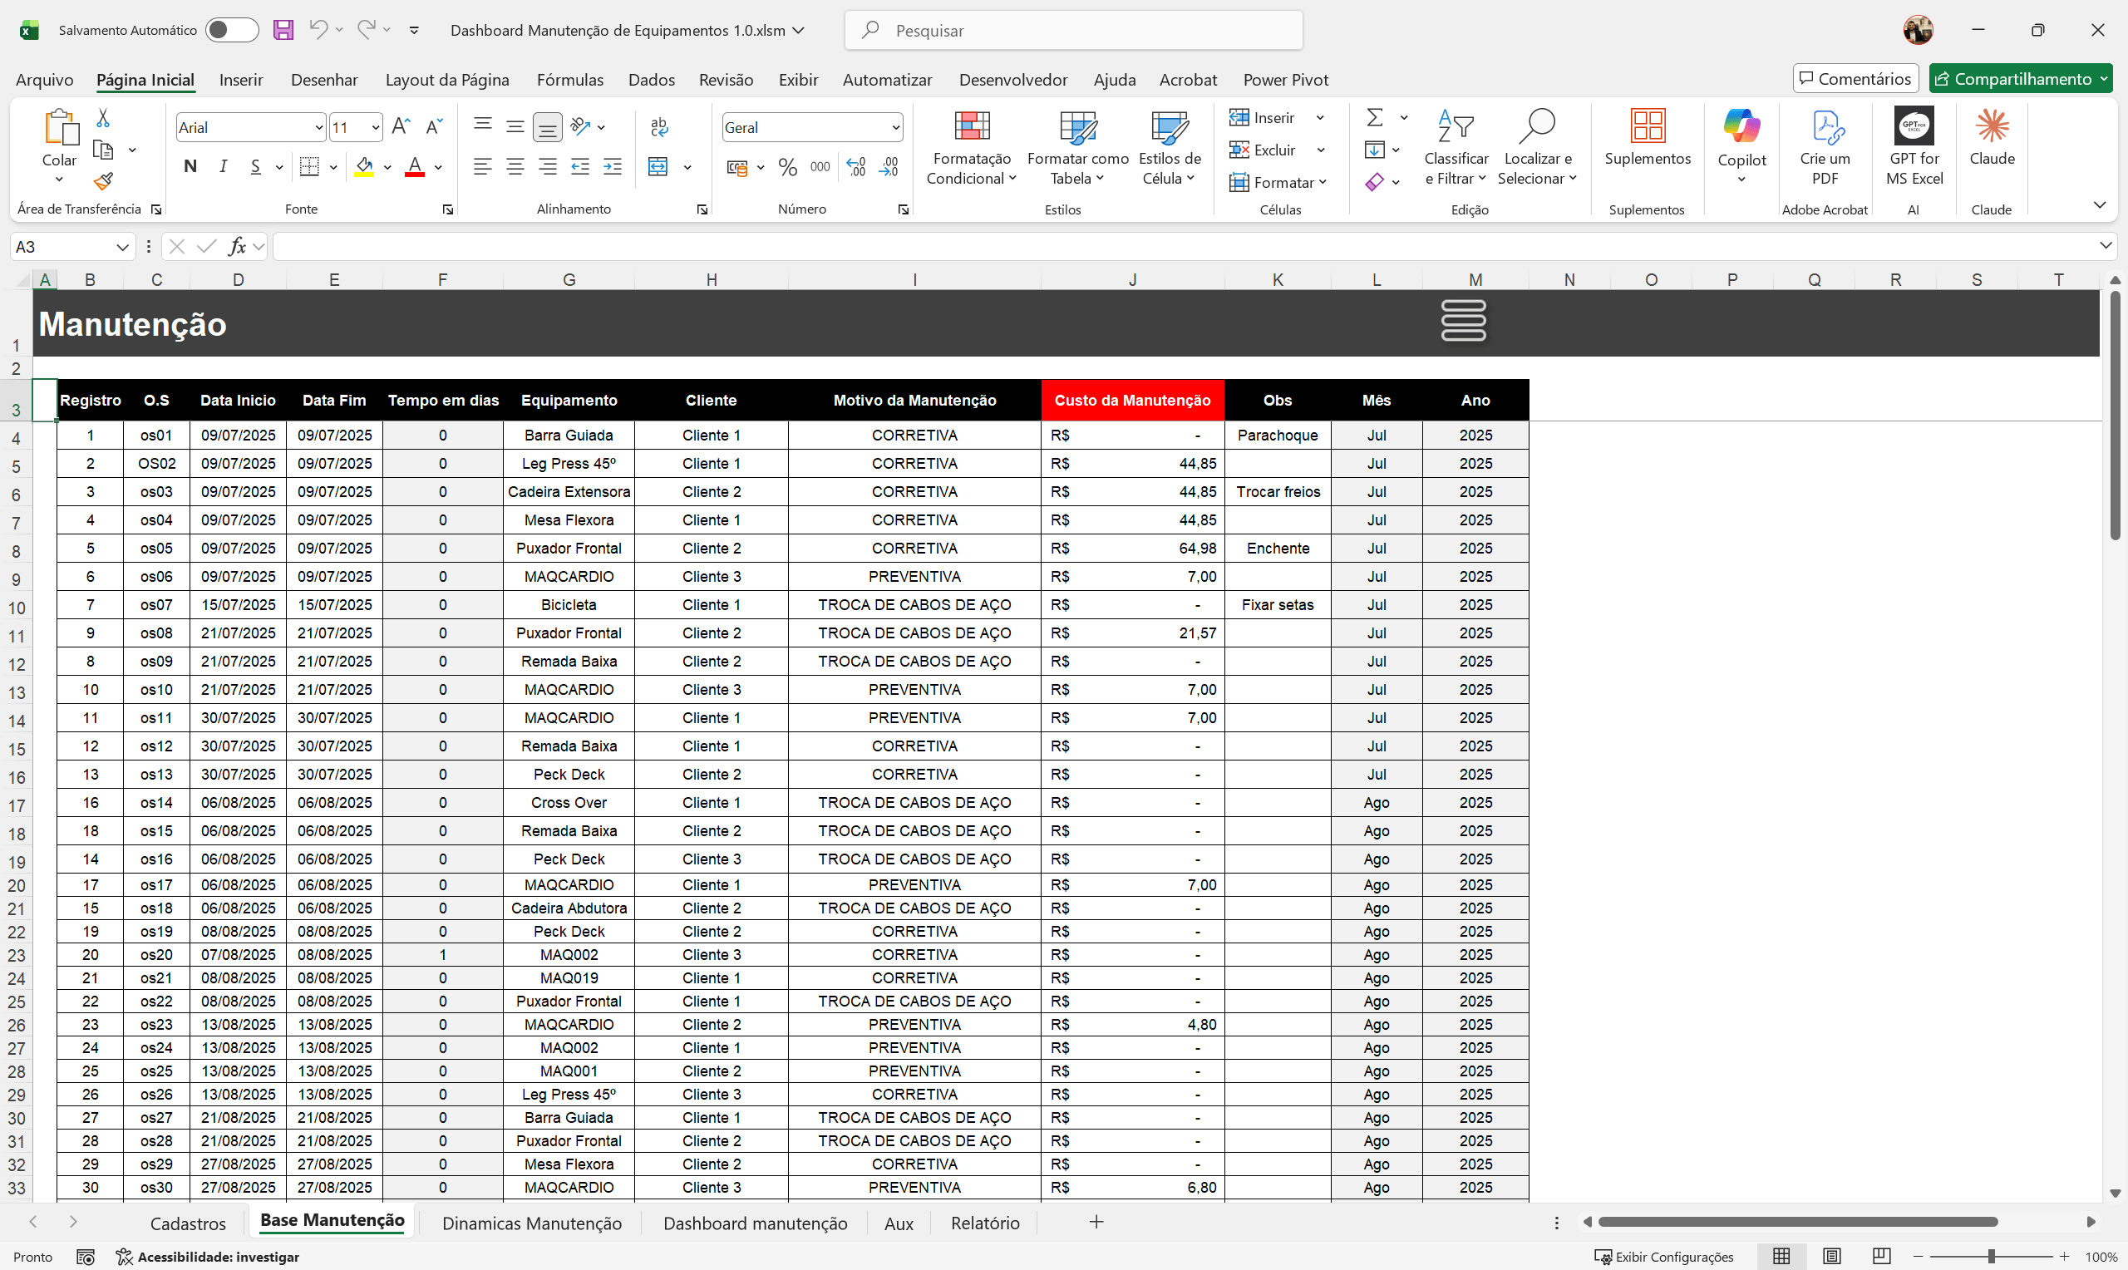Click the Redo arrow icon
2128x1270 pixels.
tap(367, 30)
